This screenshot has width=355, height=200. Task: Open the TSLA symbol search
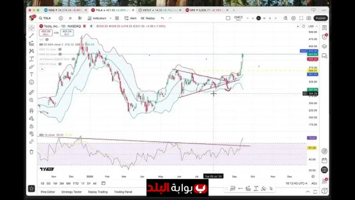pyautogui.click(x=45, y=18)
